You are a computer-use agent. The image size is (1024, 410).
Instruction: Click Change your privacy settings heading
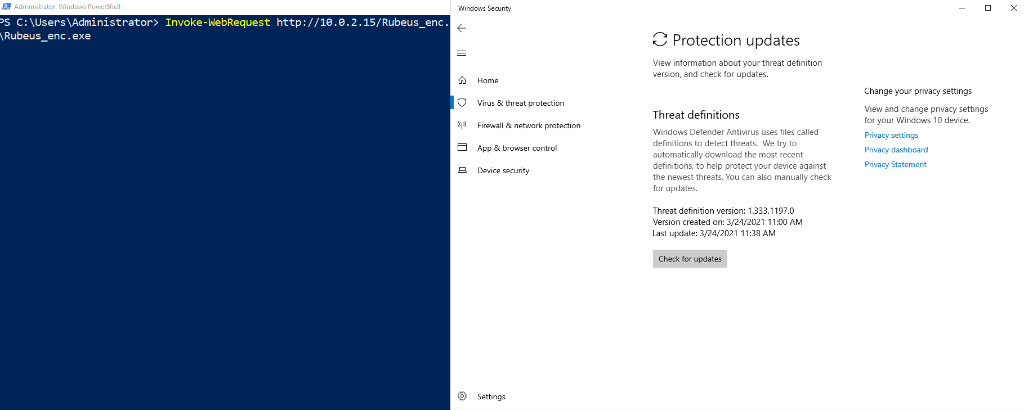click(x=918, y=91)
